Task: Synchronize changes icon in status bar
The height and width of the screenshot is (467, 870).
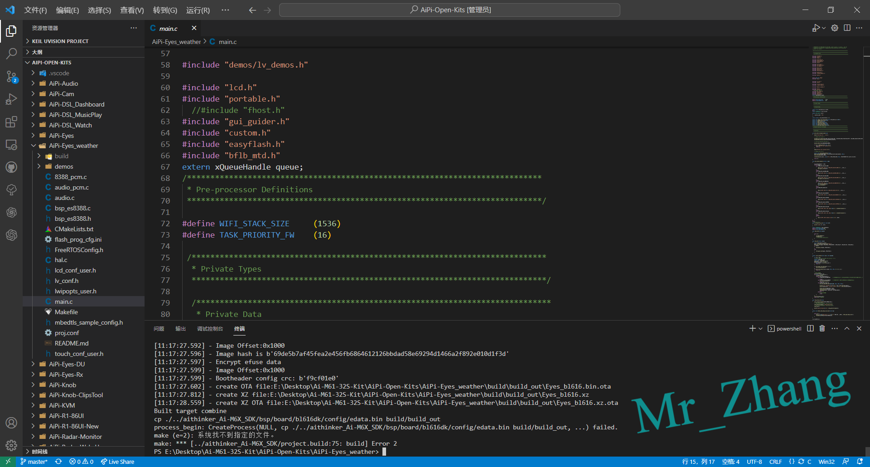Action: pos(58,462)
